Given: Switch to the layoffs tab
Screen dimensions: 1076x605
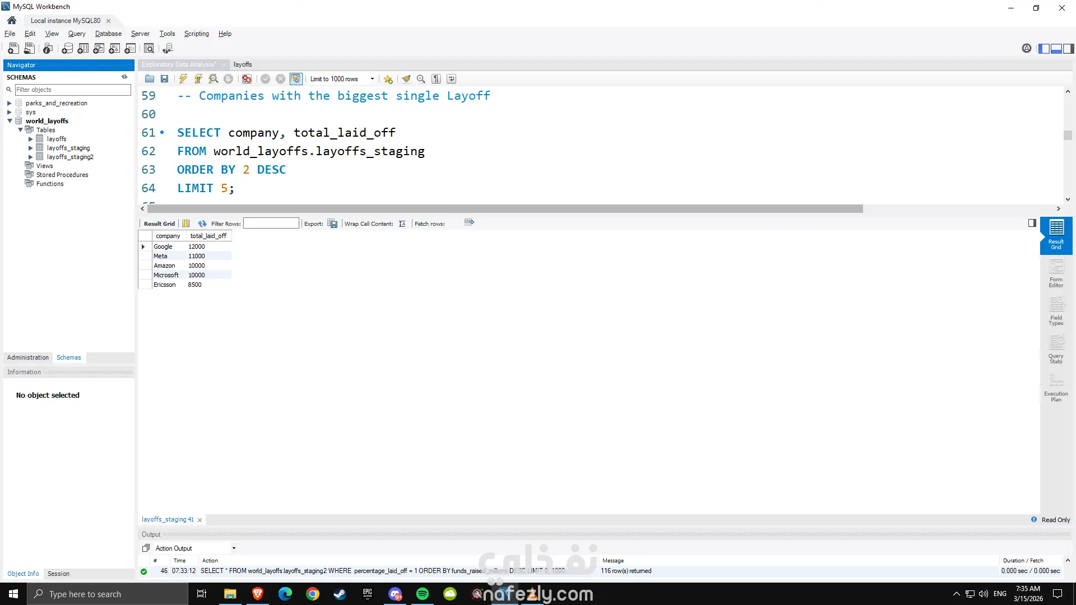Looking at the screenshot, I should click(x=243, y=64).
